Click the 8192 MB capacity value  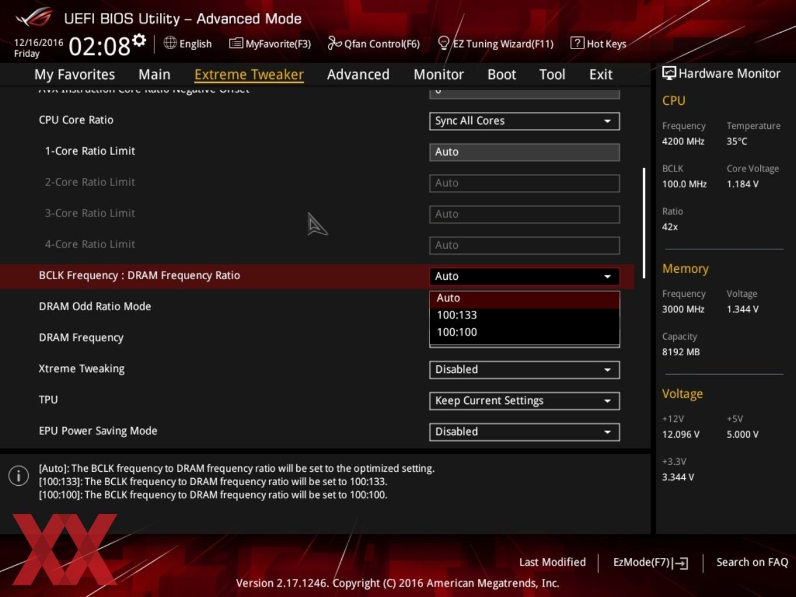coord(681,352)
